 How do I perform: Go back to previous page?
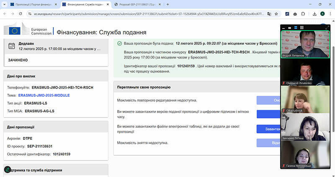click(x=5, y=14)
